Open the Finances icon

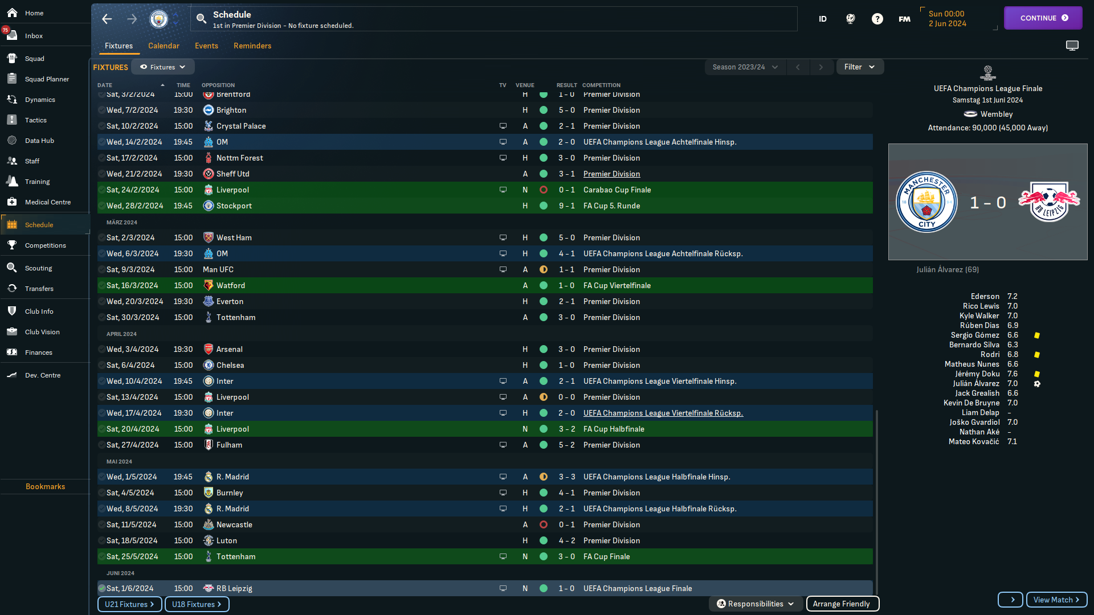tap(12, 352)
